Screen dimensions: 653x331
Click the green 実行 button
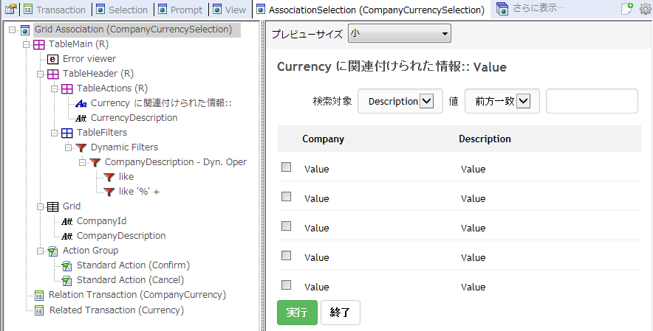coord(297,312)
